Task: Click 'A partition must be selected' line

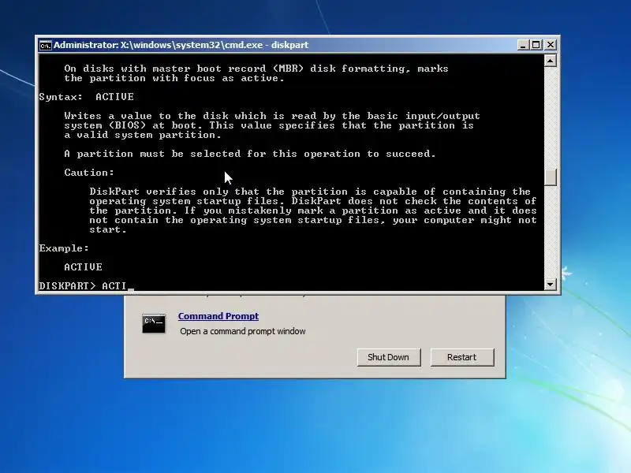Action: click(250, 154)
